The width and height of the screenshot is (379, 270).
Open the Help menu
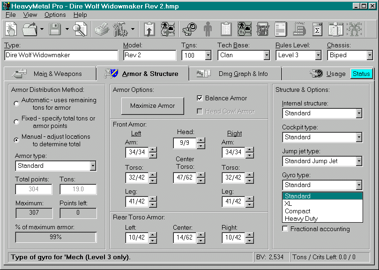click(x=80, y=15)
